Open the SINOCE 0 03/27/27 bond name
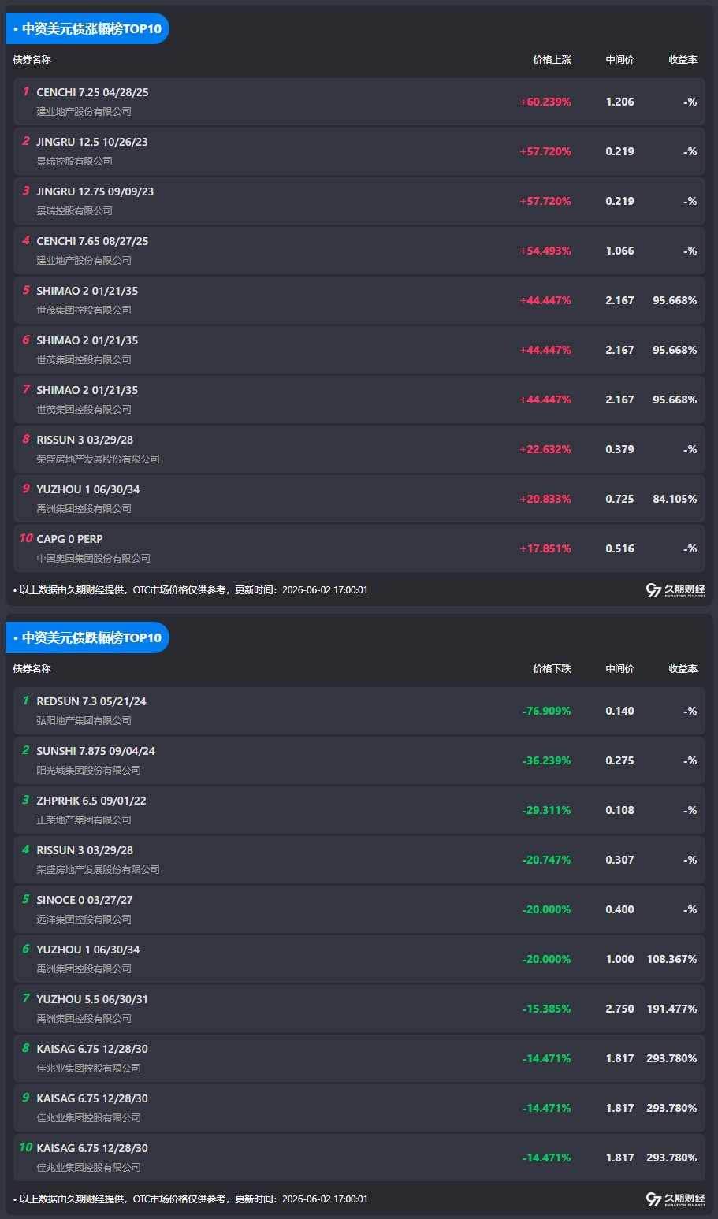 tap(84, 900)
